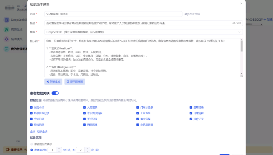Click into the 名称 input field
This screenshot has width=273, height=155.
pyautogui.click(x=113, y=14)
